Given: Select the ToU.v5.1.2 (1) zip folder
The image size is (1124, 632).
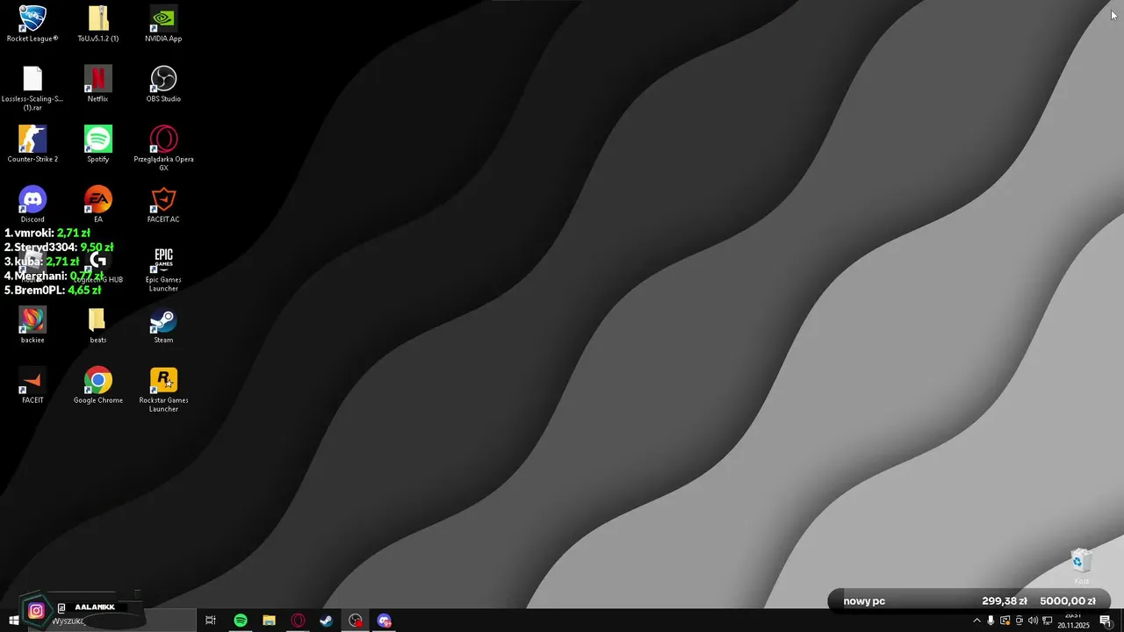Looking at the screenshot, I should coord(98,24).
